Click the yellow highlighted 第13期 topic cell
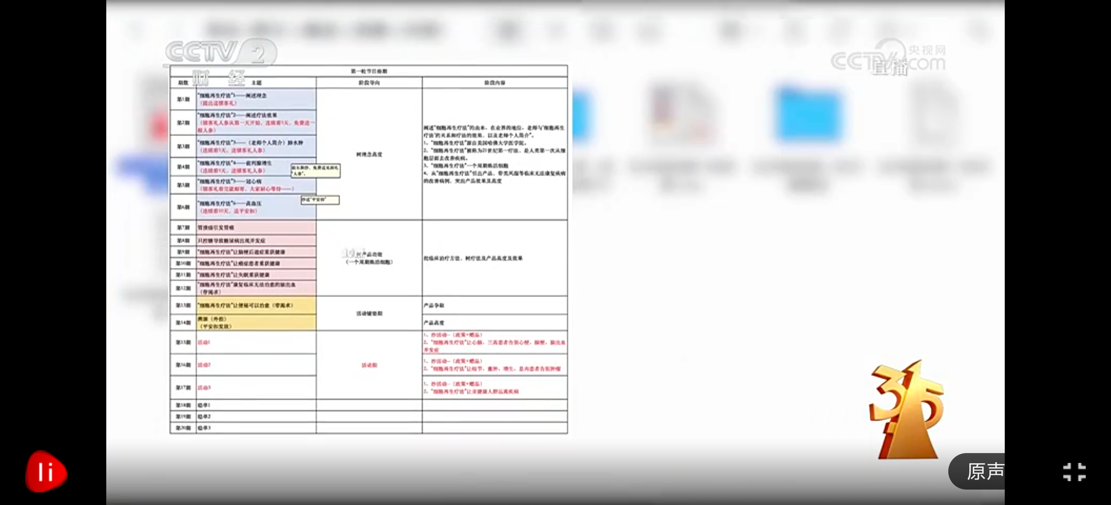The width and height of the screenshot is (1111, 505). click(x=256, y=305)
